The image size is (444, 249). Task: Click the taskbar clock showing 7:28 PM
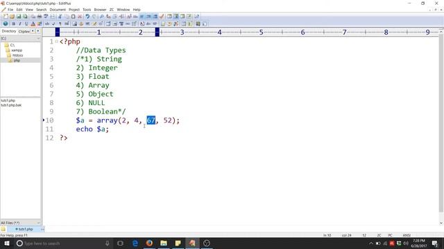point(419,243)
